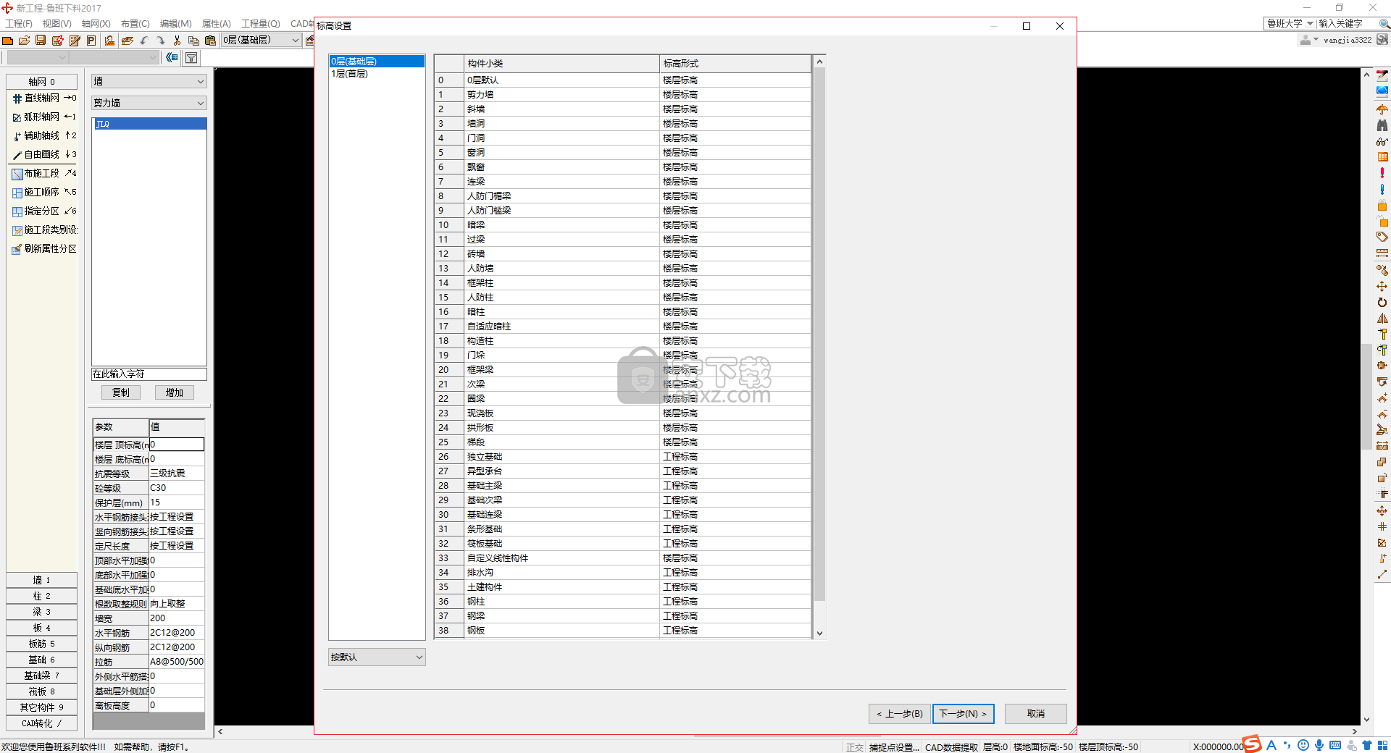The image size is (1391, 753).
Task: Click the table scrollbar down arrow
Action: 819,634
